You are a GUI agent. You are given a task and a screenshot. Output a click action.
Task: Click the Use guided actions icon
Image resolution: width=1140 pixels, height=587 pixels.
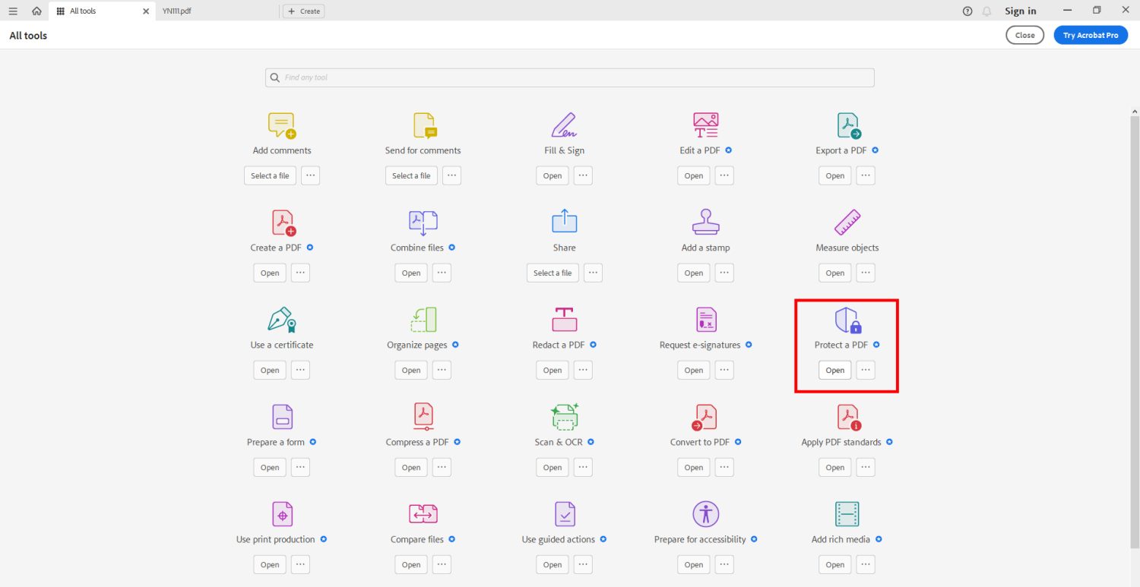tap(565, 514)
